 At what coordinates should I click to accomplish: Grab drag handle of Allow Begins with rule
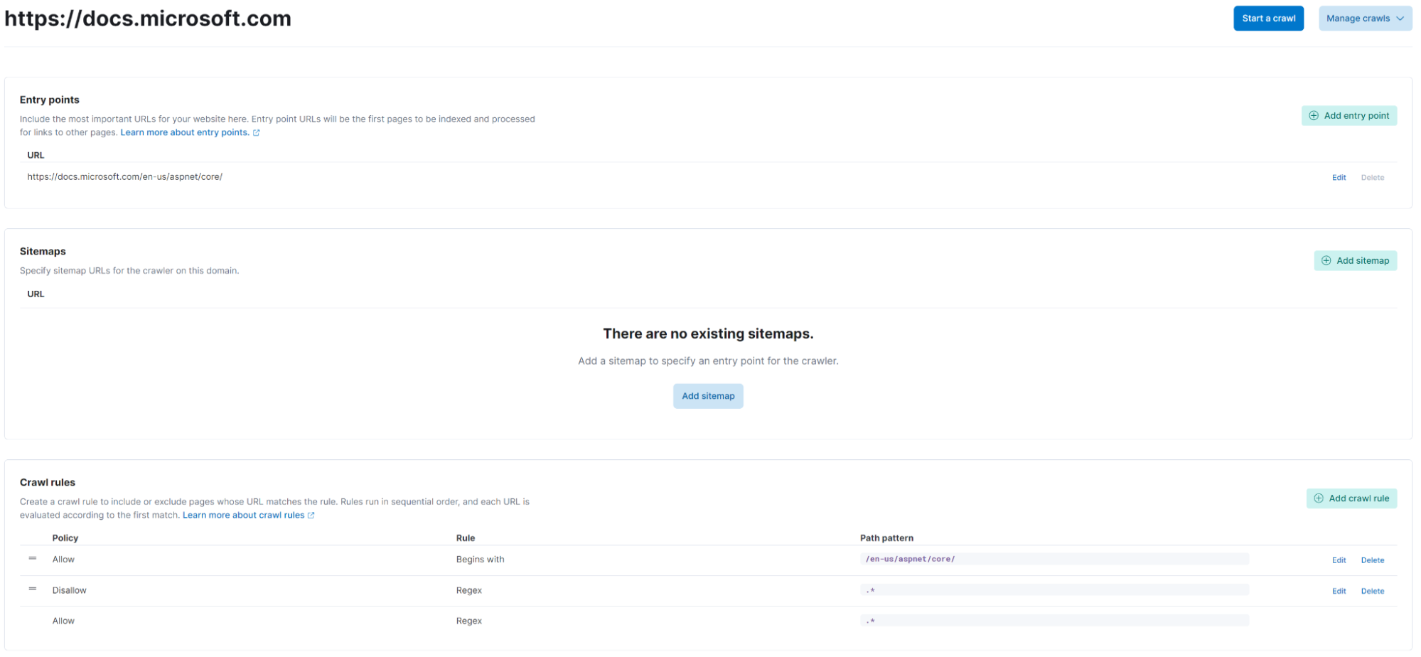click(x=33, y=559)
